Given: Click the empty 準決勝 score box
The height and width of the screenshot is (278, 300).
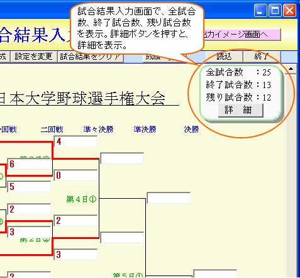Looking at the screenshot, I should click(x=169, y=198).
